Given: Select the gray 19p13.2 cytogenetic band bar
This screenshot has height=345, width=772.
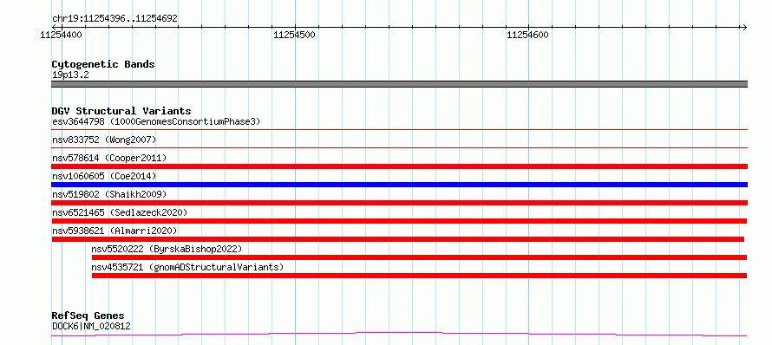Looking at the screenshot, I should [x=399, y=84].
